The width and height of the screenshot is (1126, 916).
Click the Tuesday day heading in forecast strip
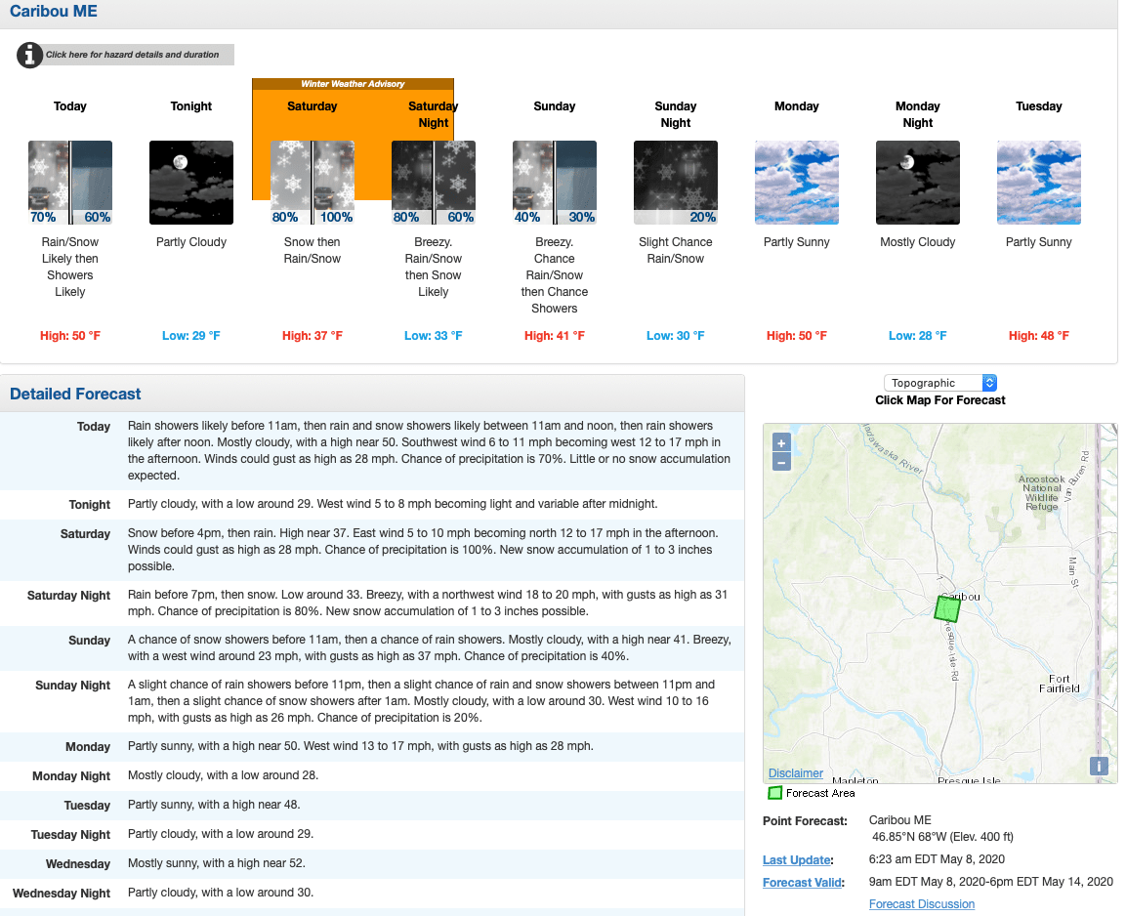(x=1039, y=106)
